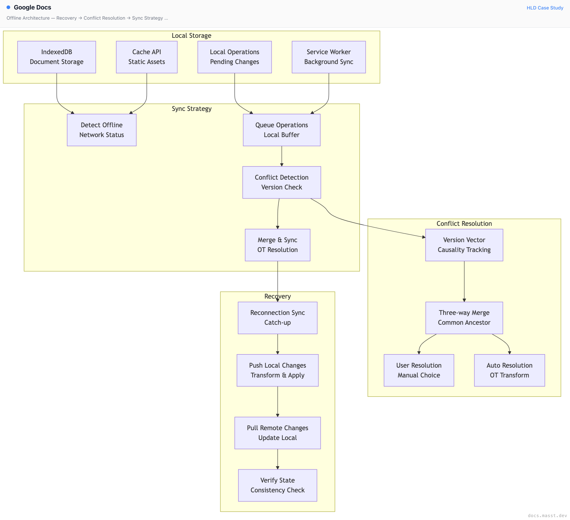Click the Local Storage group label
The image size is (570, 520).
coord(192,36)
